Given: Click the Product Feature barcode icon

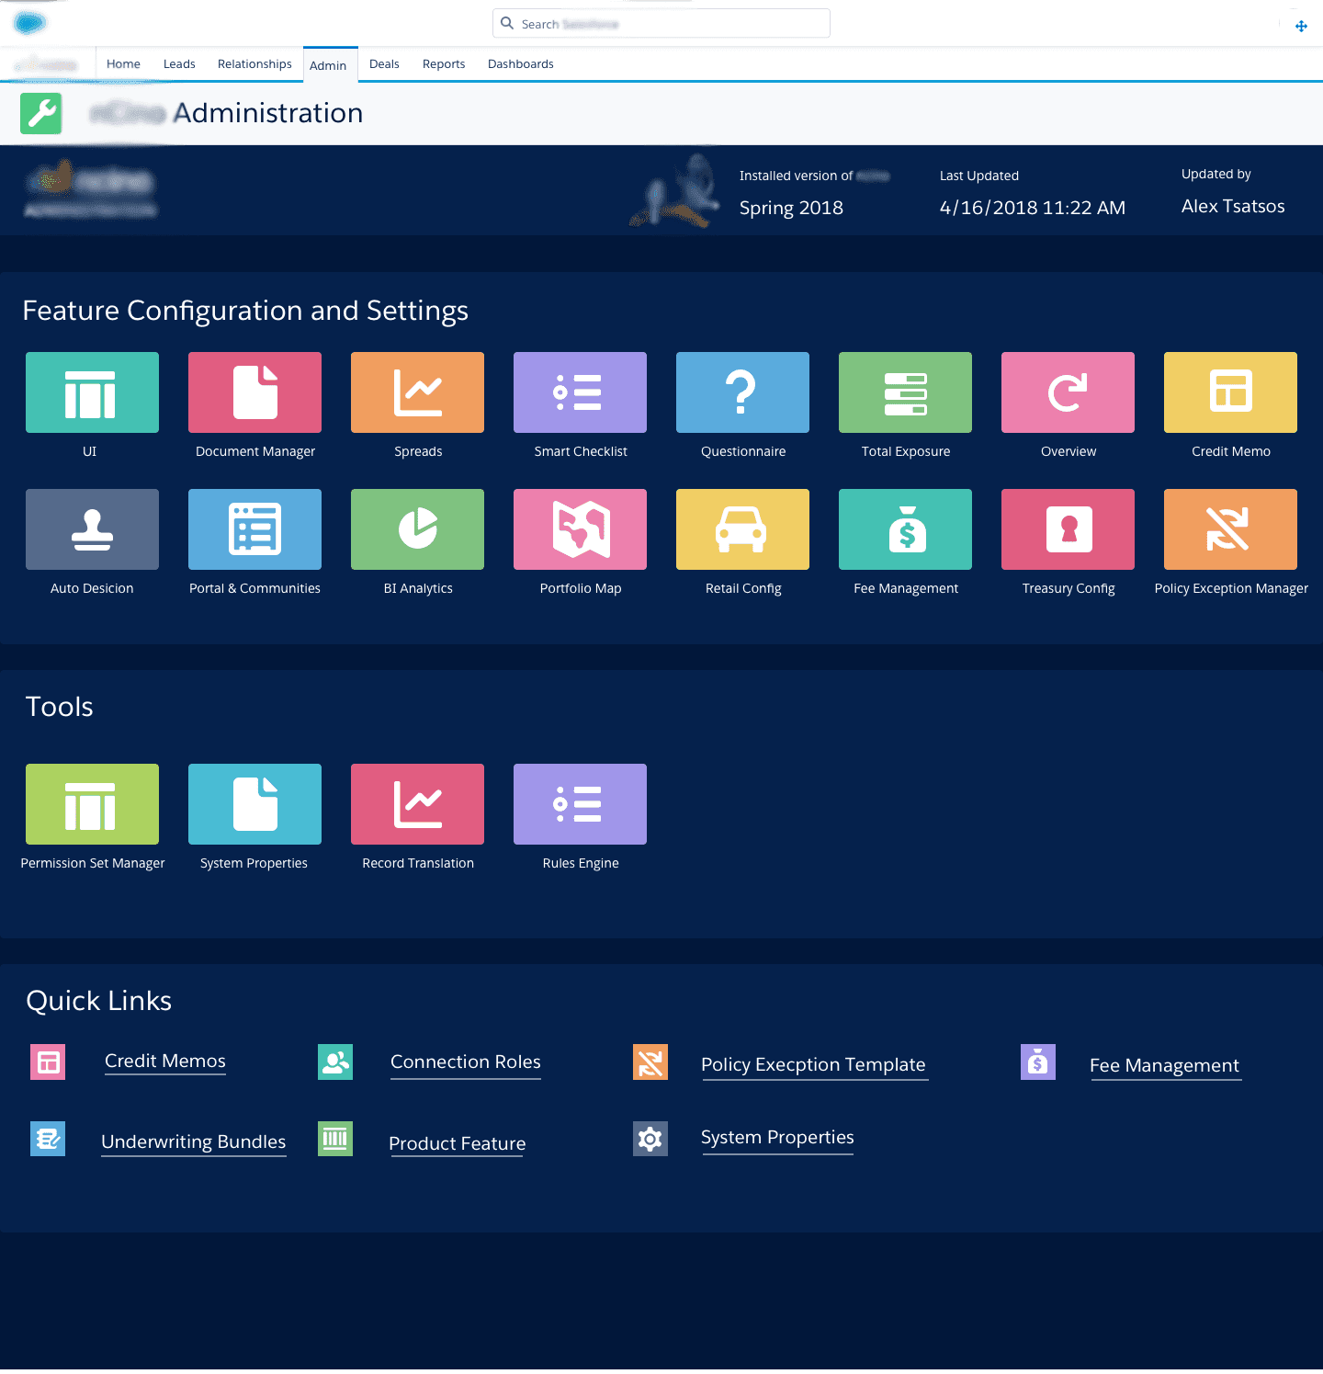Looking at the screenshot, I should point(335,1139).
